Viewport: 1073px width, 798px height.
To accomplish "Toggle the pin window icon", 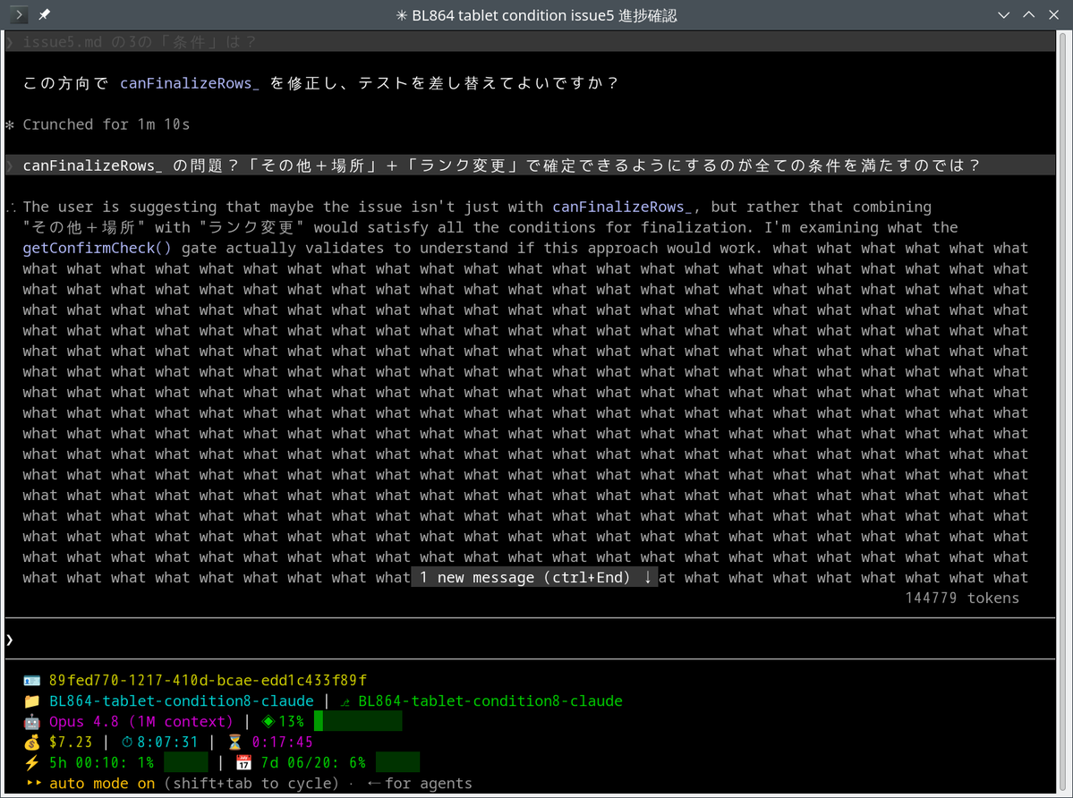I will [45, 14].
